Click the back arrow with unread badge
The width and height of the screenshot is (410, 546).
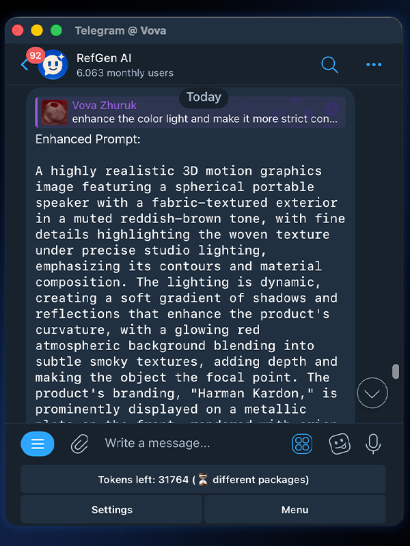25,64
